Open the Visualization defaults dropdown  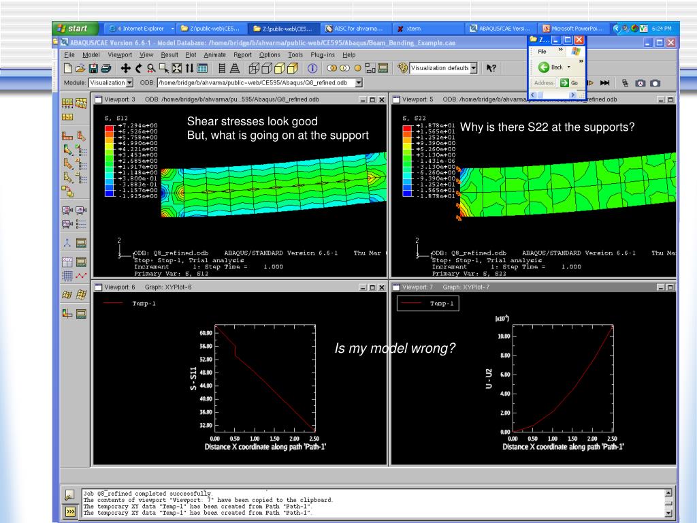point(474,68)
